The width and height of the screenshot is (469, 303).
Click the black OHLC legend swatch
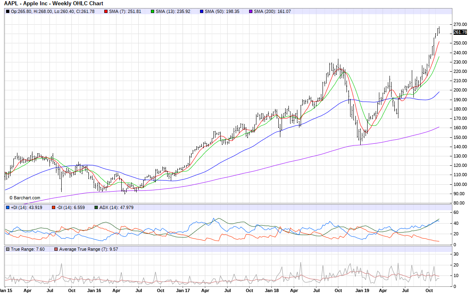[8, 11]
